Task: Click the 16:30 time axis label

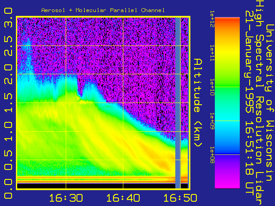Action: tap(66, 198)
